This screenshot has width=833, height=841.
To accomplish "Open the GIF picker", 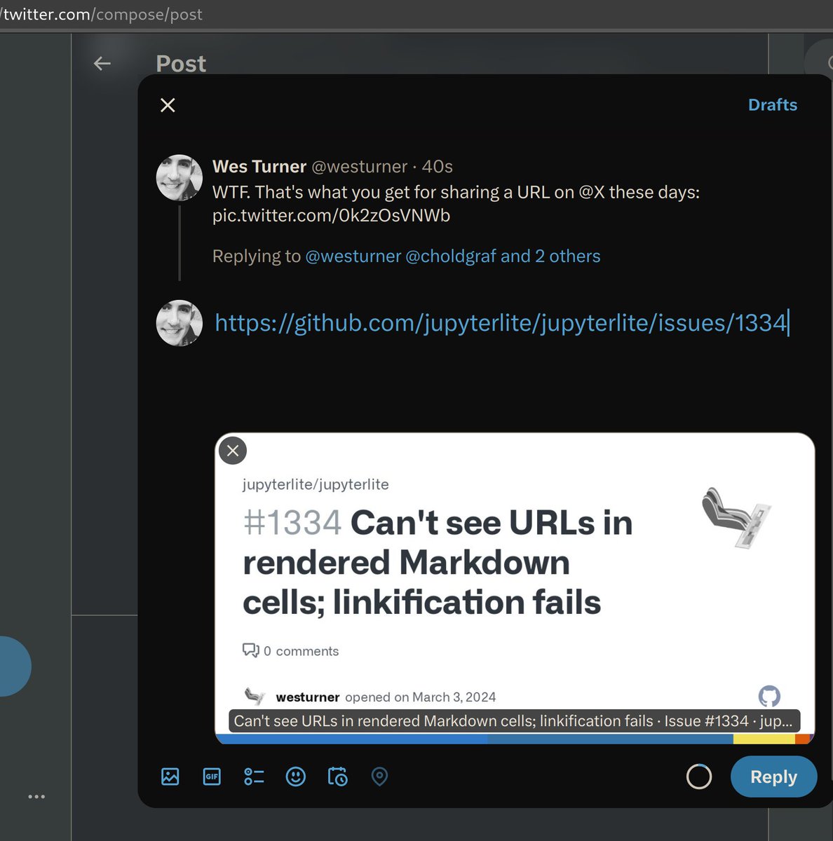I will pos(212,777).
